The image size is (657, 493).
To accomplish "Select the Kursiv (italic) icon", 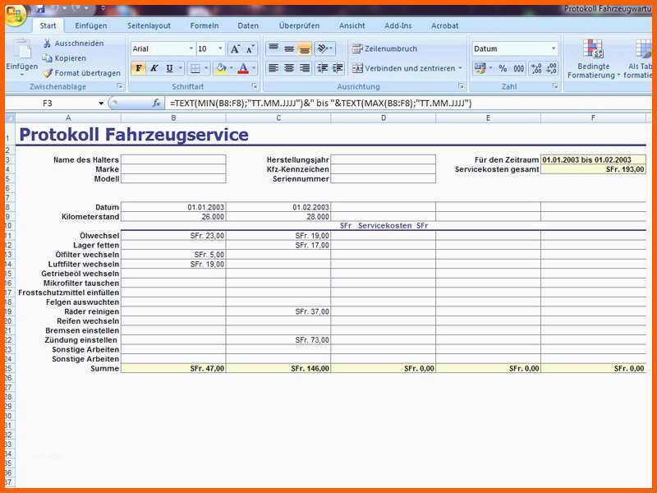I will [154, 68].
